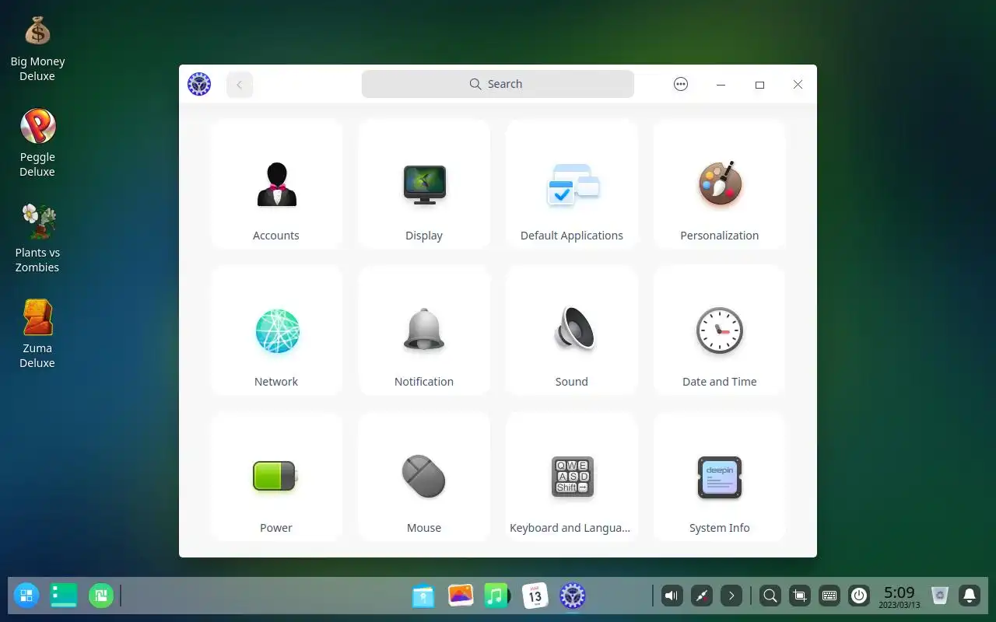
Task: Launch File Manager from the dock
Action: point(423,596)
